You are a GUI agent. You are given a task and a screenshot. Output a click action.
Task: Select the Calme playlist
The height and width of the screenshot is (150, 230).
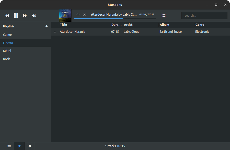coord(7,35)
